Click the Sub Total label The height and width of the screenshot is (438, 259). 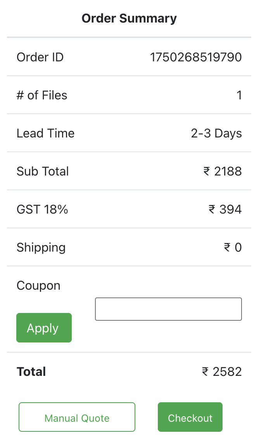point(43,172)
